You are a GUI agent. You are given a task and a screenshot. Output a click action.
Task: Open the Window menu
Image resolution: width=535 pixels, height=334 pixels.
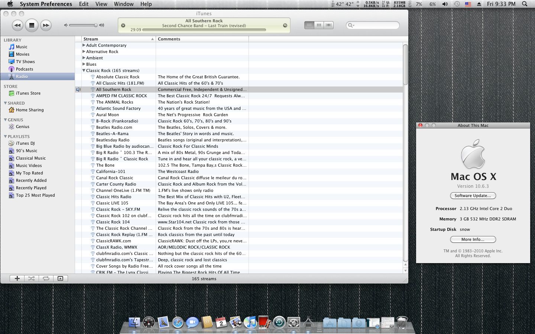point(124,4)
